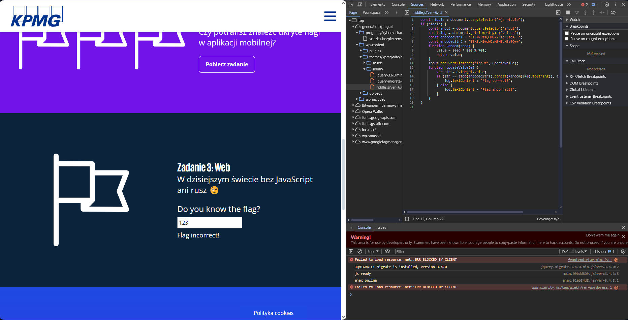The image size is (628, 320).
Task: Open the console context dropdown 'top'
Action: click(x=373, y=252)
